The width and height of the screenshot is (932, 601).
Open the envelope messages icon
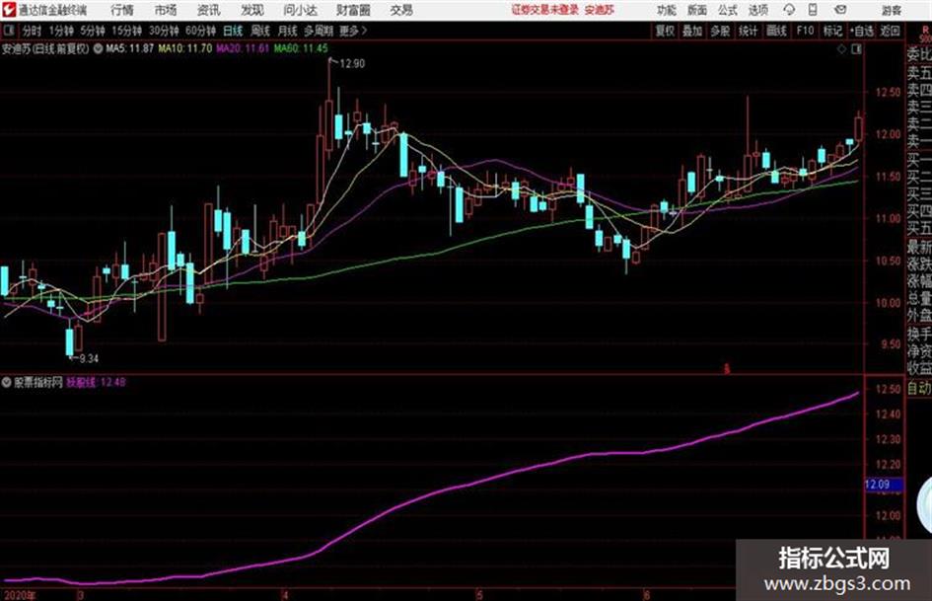840,10
